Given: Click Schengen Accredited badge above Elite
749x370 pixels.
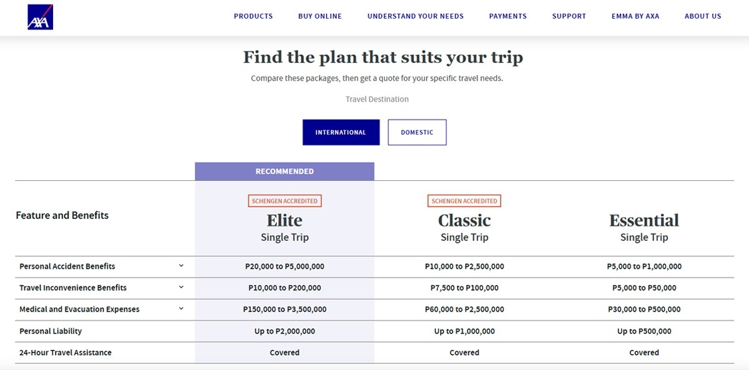Looking at the screenshot, I should pyautogui.click(x=285, y=201).
